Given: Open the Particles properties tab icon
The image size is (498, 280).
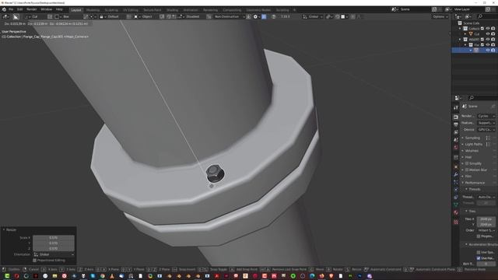Looking at the screenshot, I should pyautogui.click(x=456, y=182).
